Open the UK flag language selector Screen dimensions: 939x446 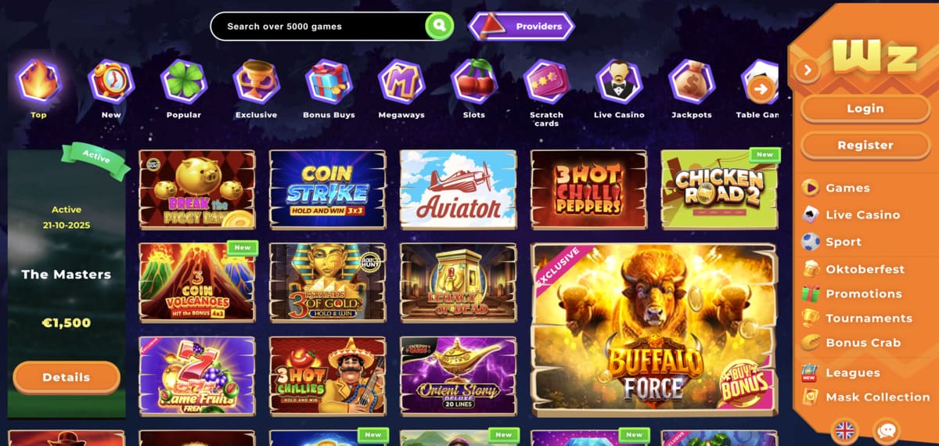[x=845, y=430]
